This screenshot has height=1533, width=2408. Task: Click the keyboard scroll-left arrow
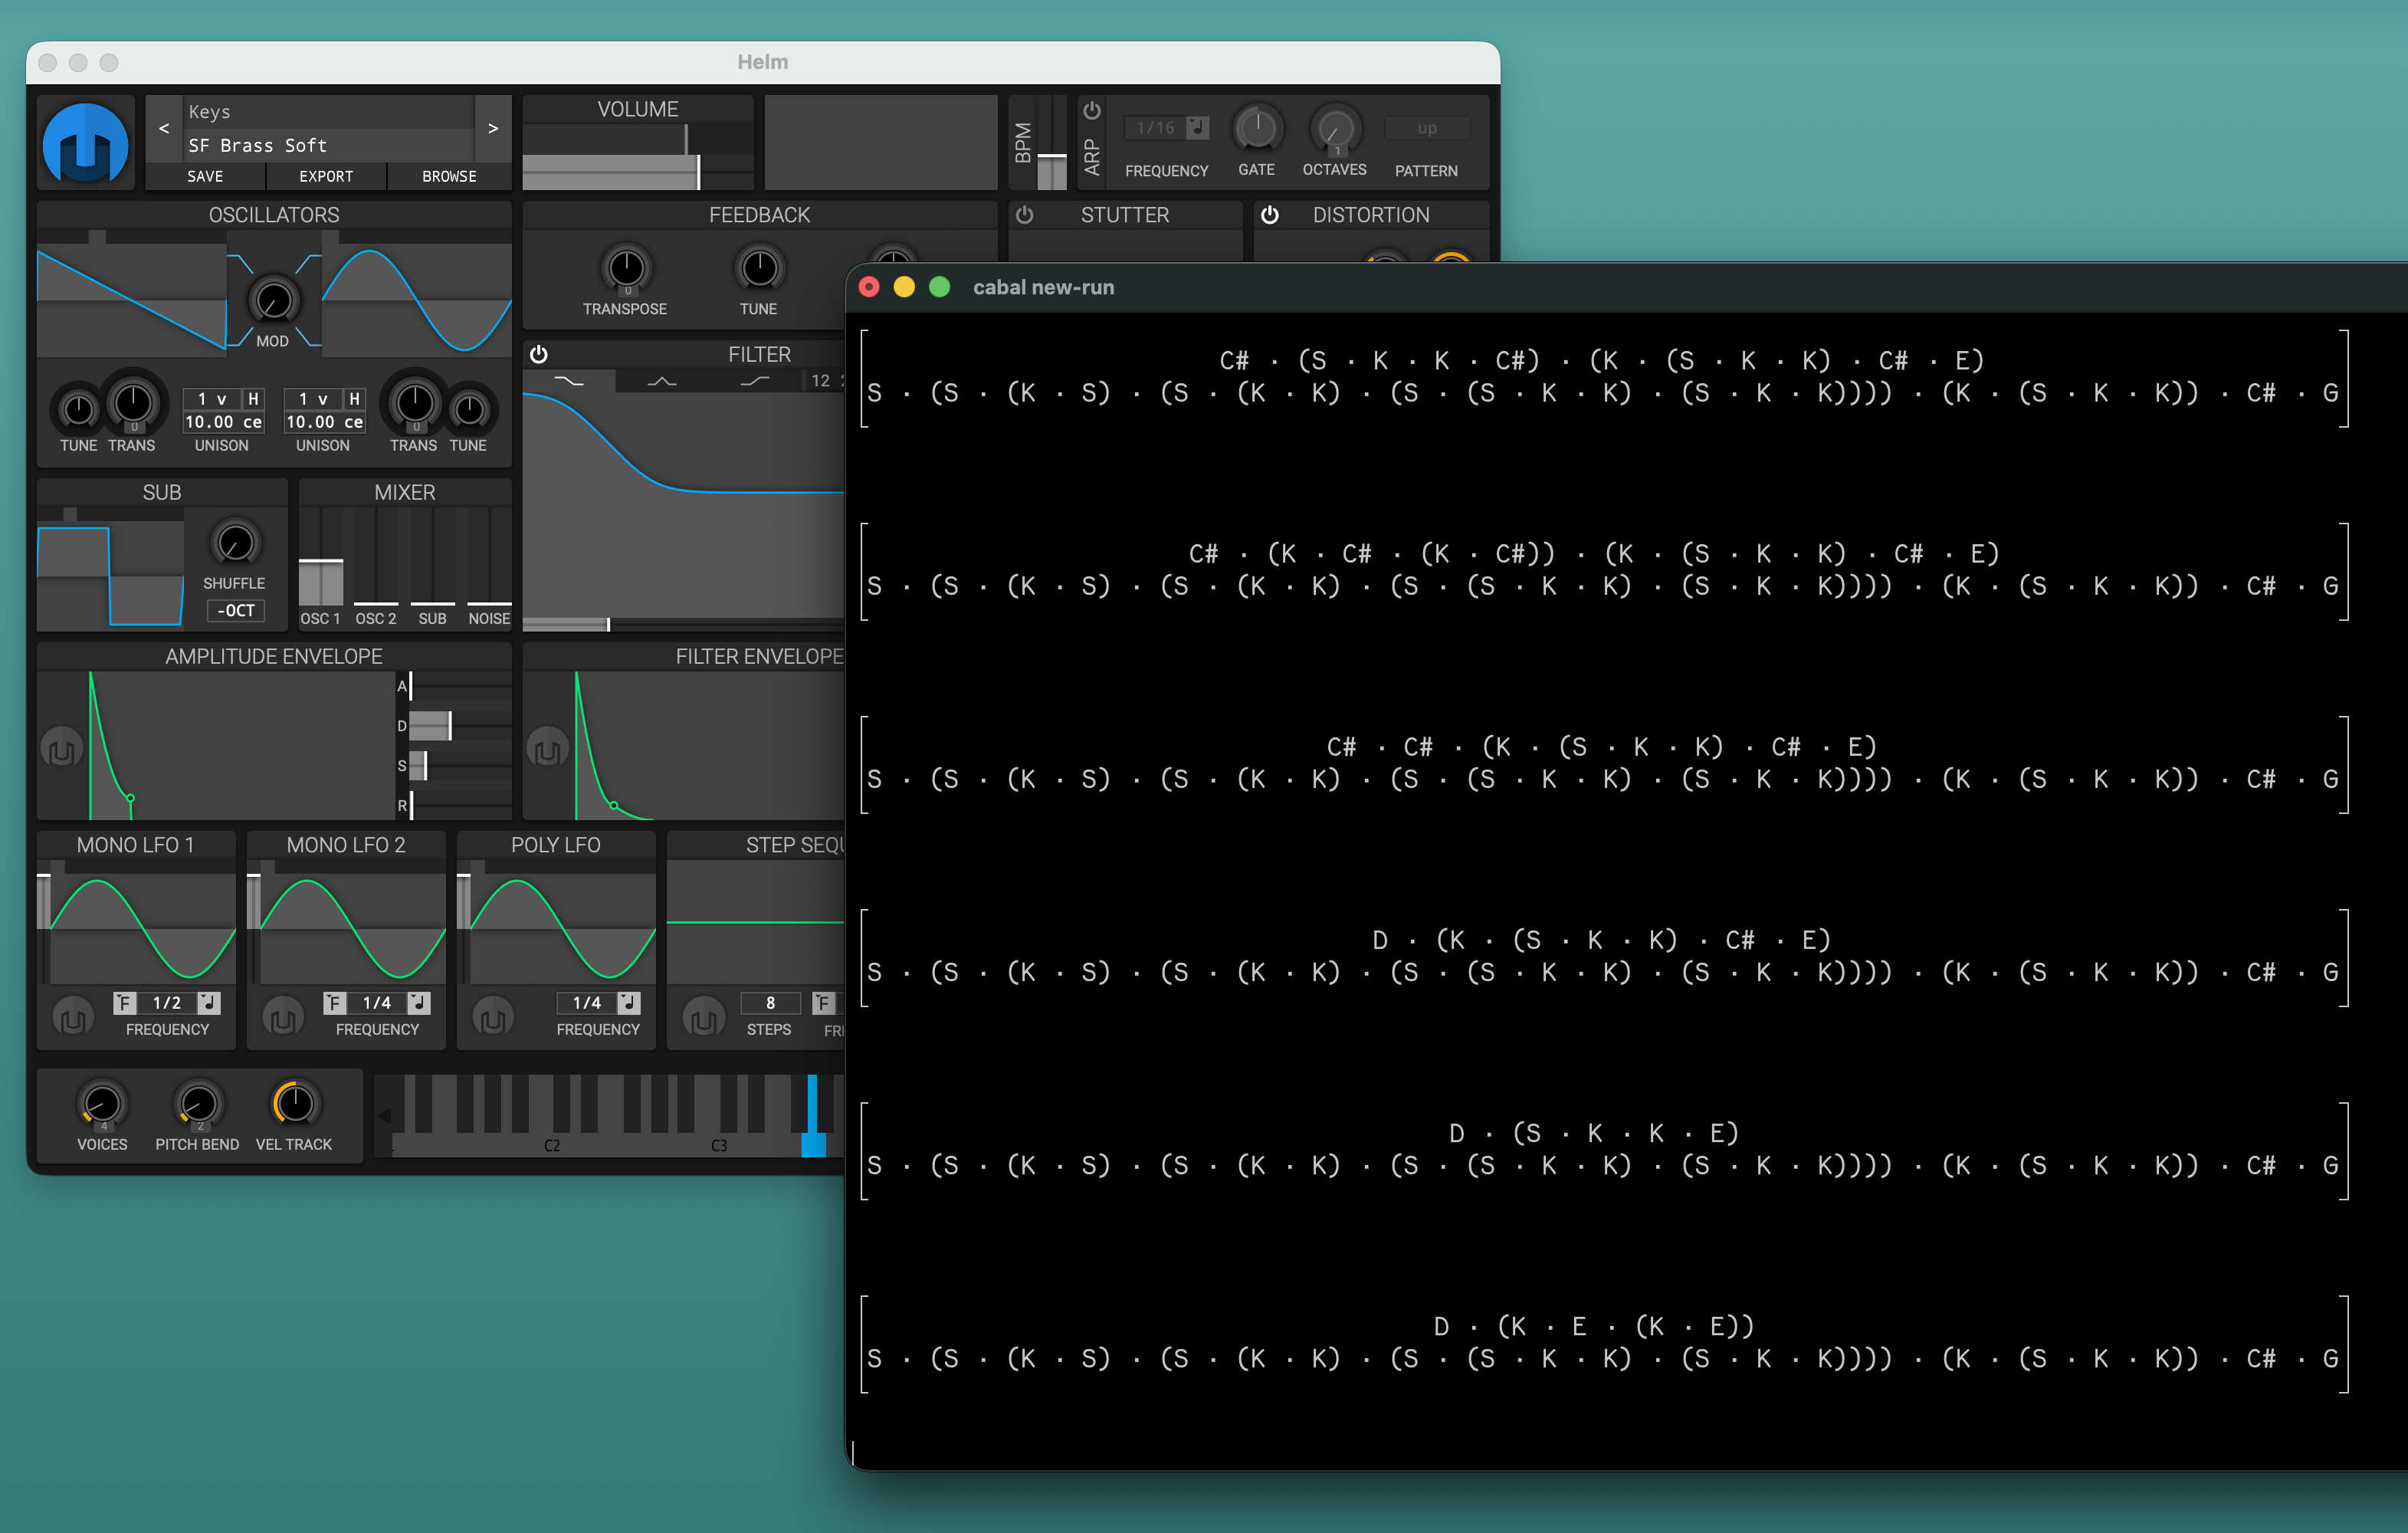tap(383, 1115)
